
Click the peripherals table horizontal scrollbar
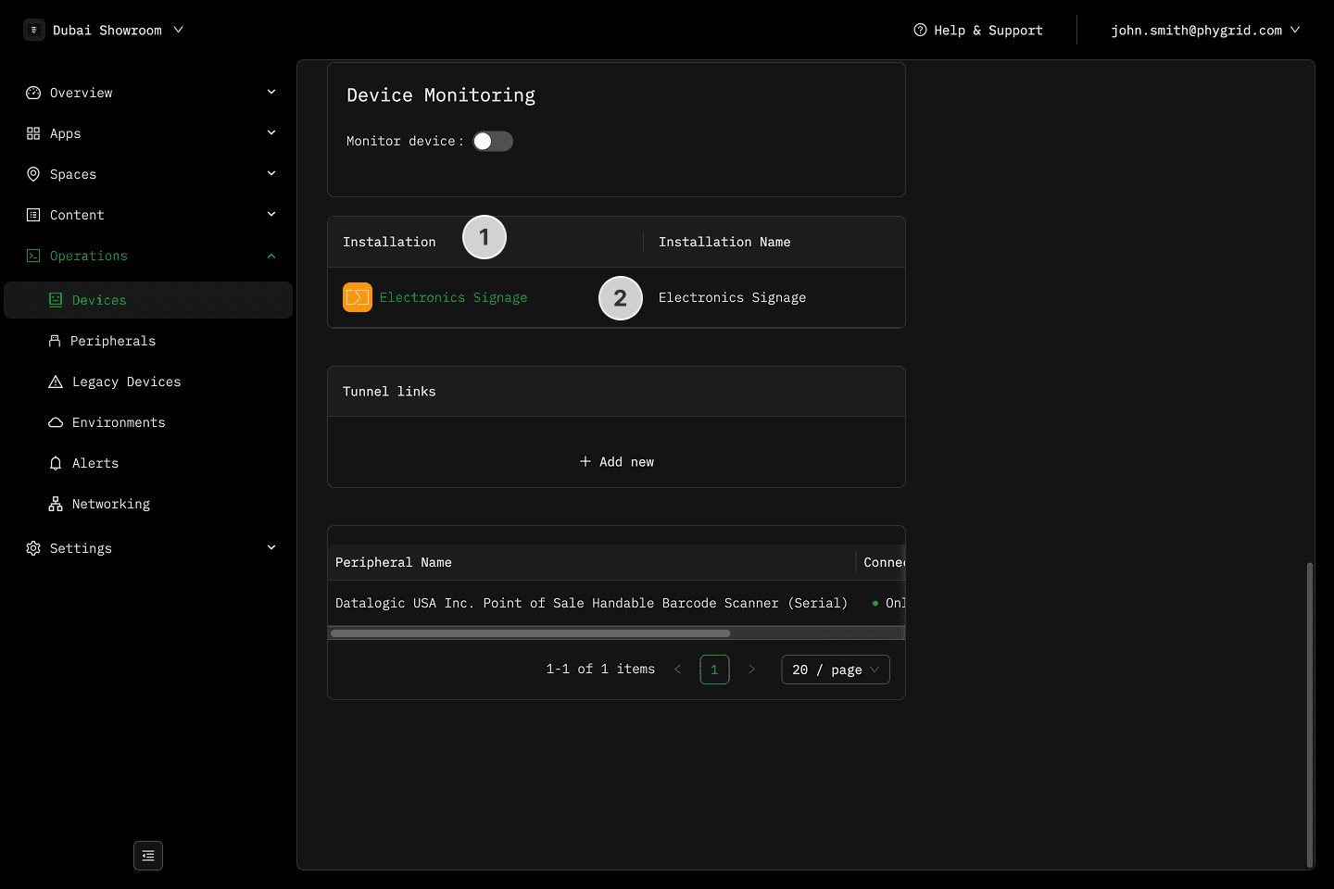coord(531,633)
